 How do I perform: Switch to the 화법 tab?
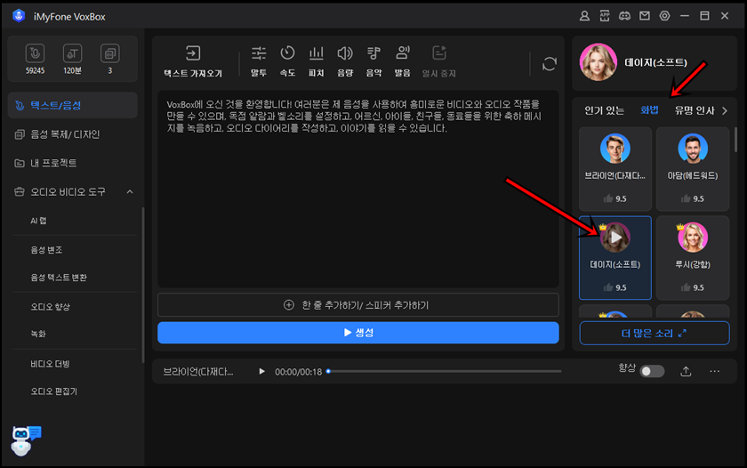[649, 110]
